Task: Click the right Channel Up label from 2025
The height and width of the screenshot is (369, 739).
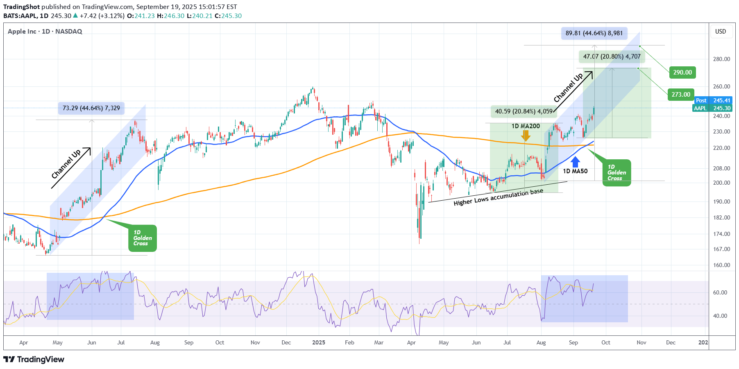Action: pyautogui.click(x=568, y=88)
